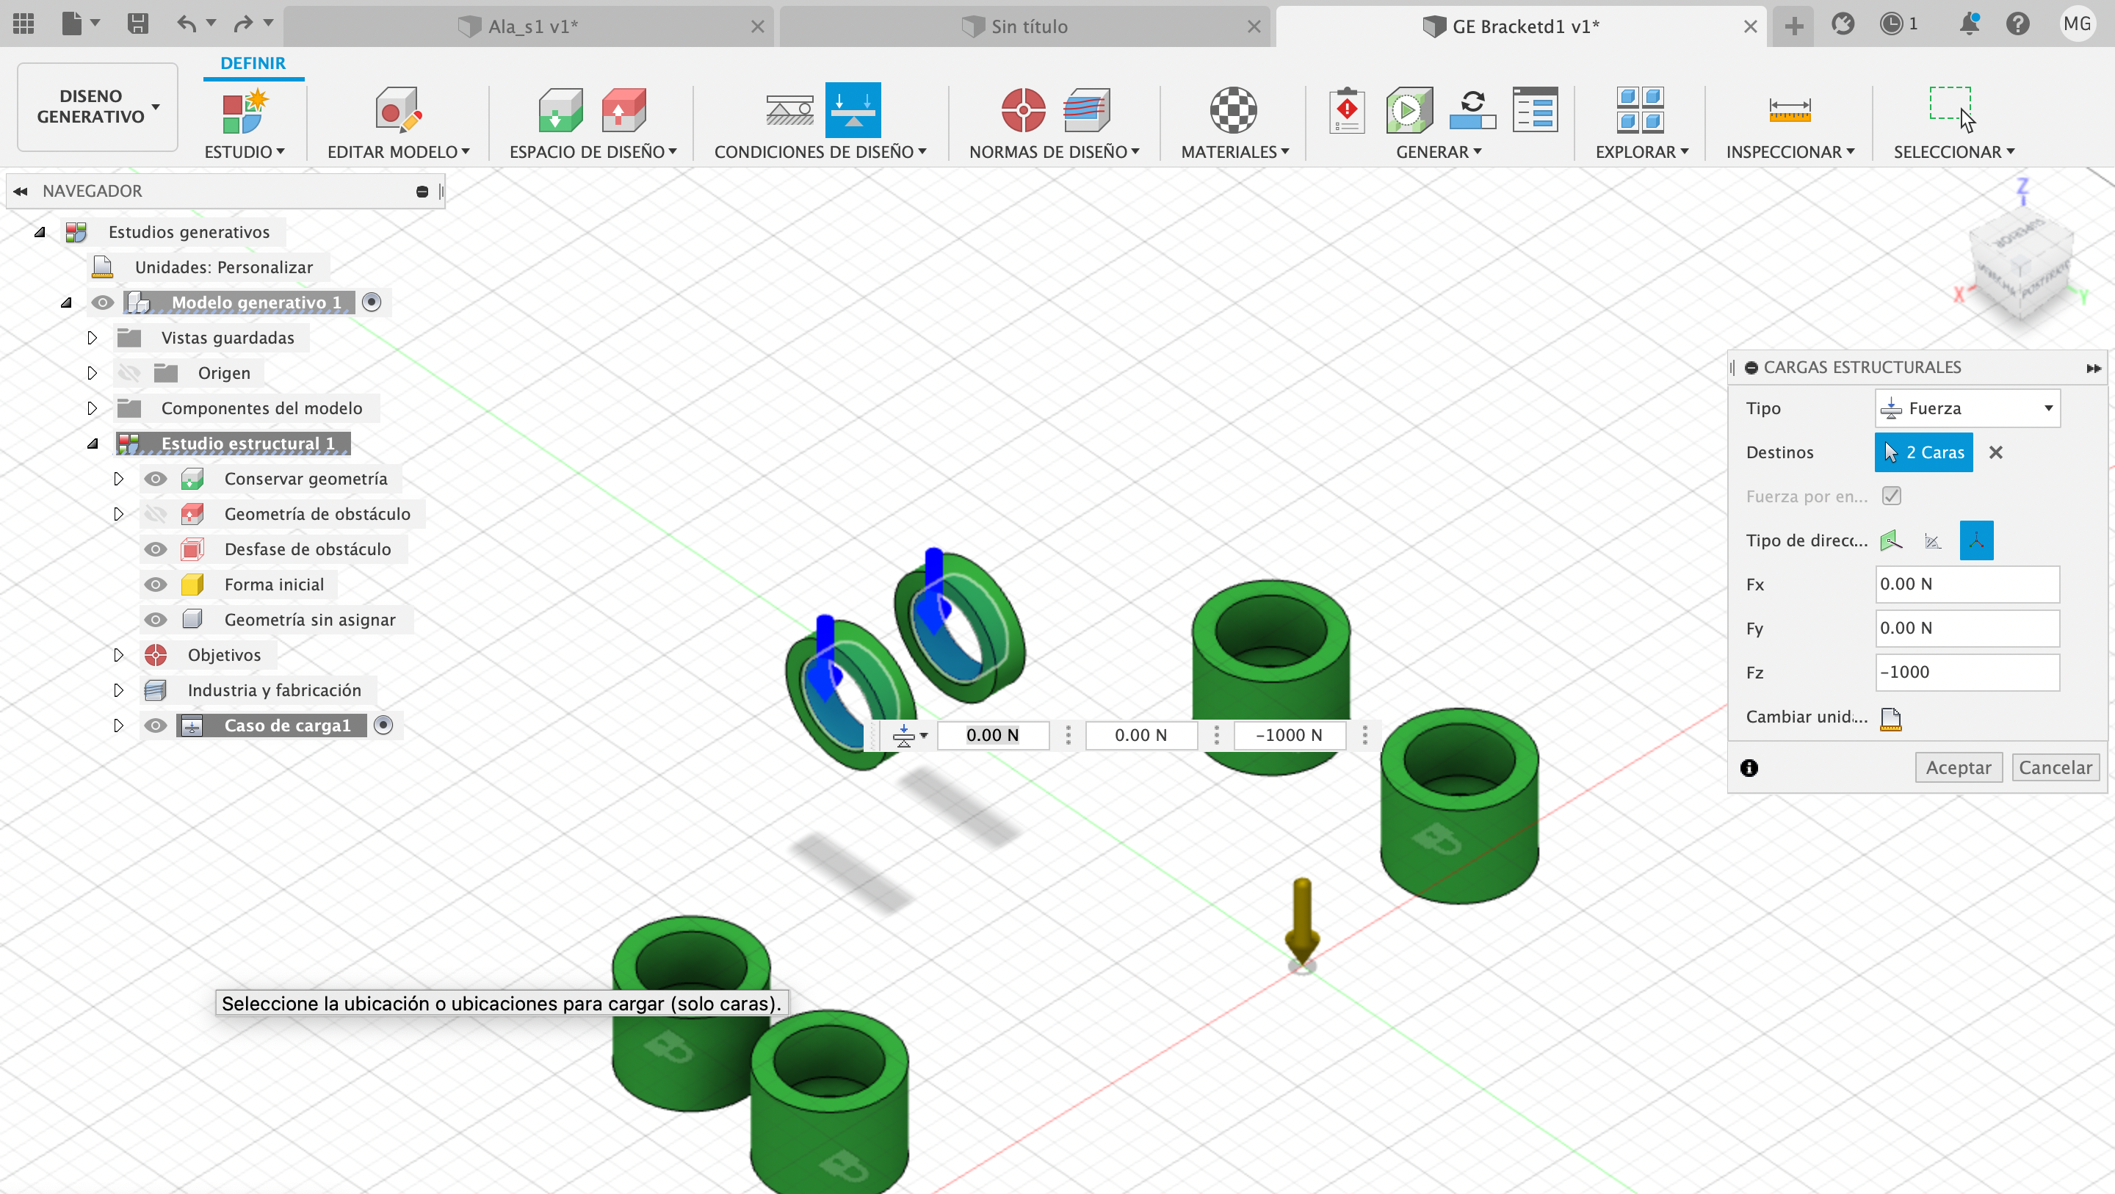Click the Fz input field in dialog

click(1967, 672)
